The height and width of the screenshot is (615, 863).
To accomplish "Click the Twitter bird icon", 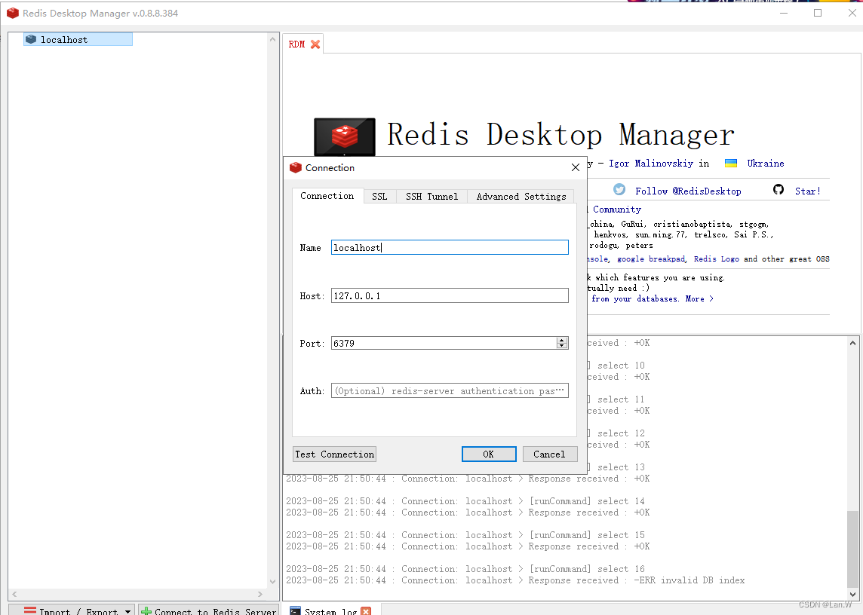I will point(620,190).
